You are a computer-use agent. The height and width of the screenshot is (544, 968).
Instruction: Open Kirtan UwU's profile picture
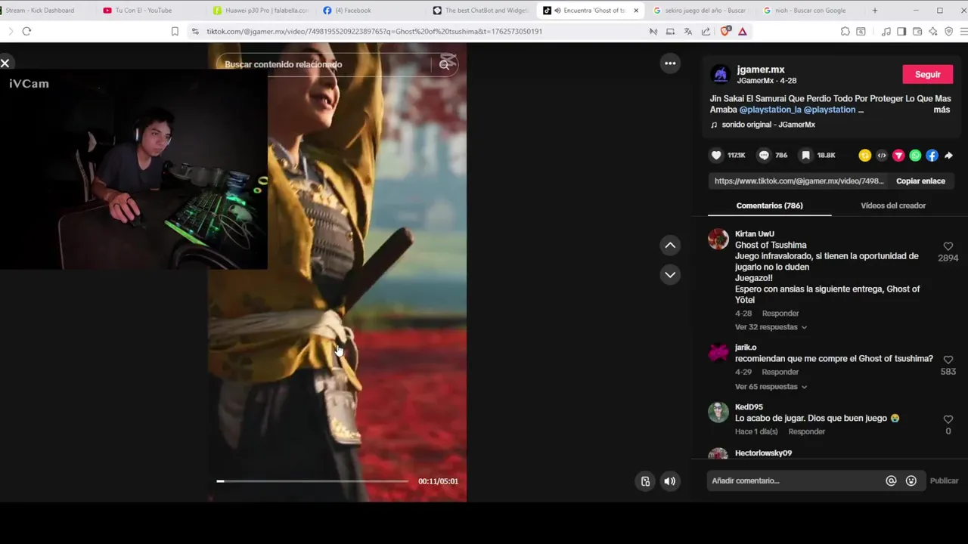[x=718, y=239]
